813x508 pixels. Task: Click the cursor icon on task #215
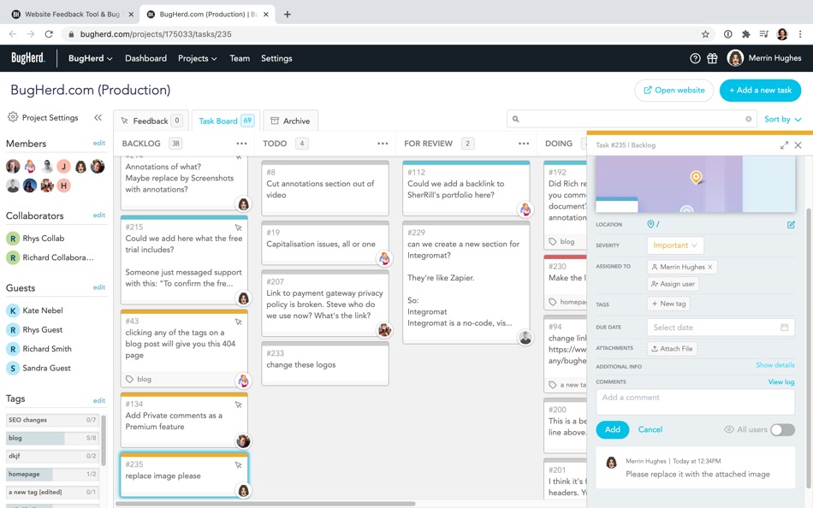(x=239, y=227)
